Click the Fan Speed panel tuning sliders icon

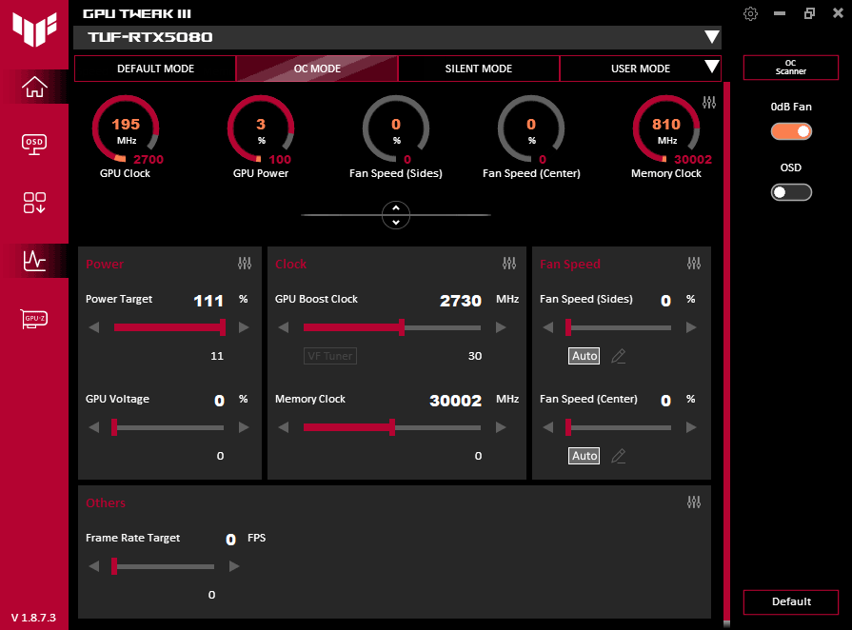(694, 264)
